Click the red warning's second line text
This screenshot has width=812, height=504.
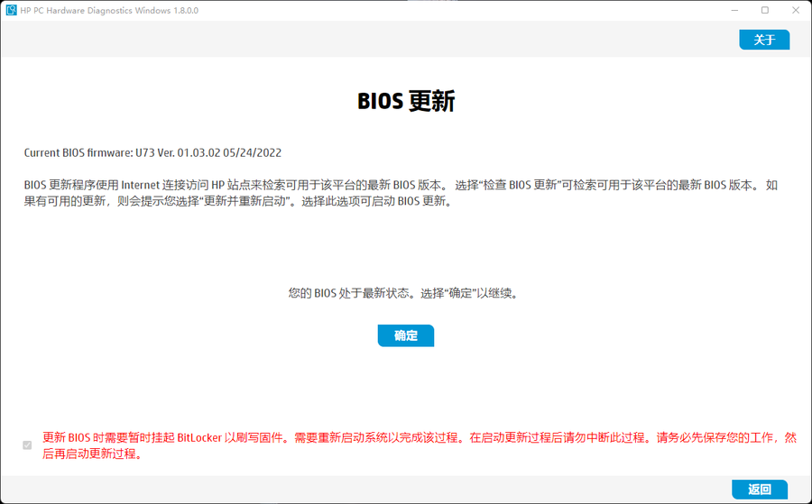[x=93, y=454]
